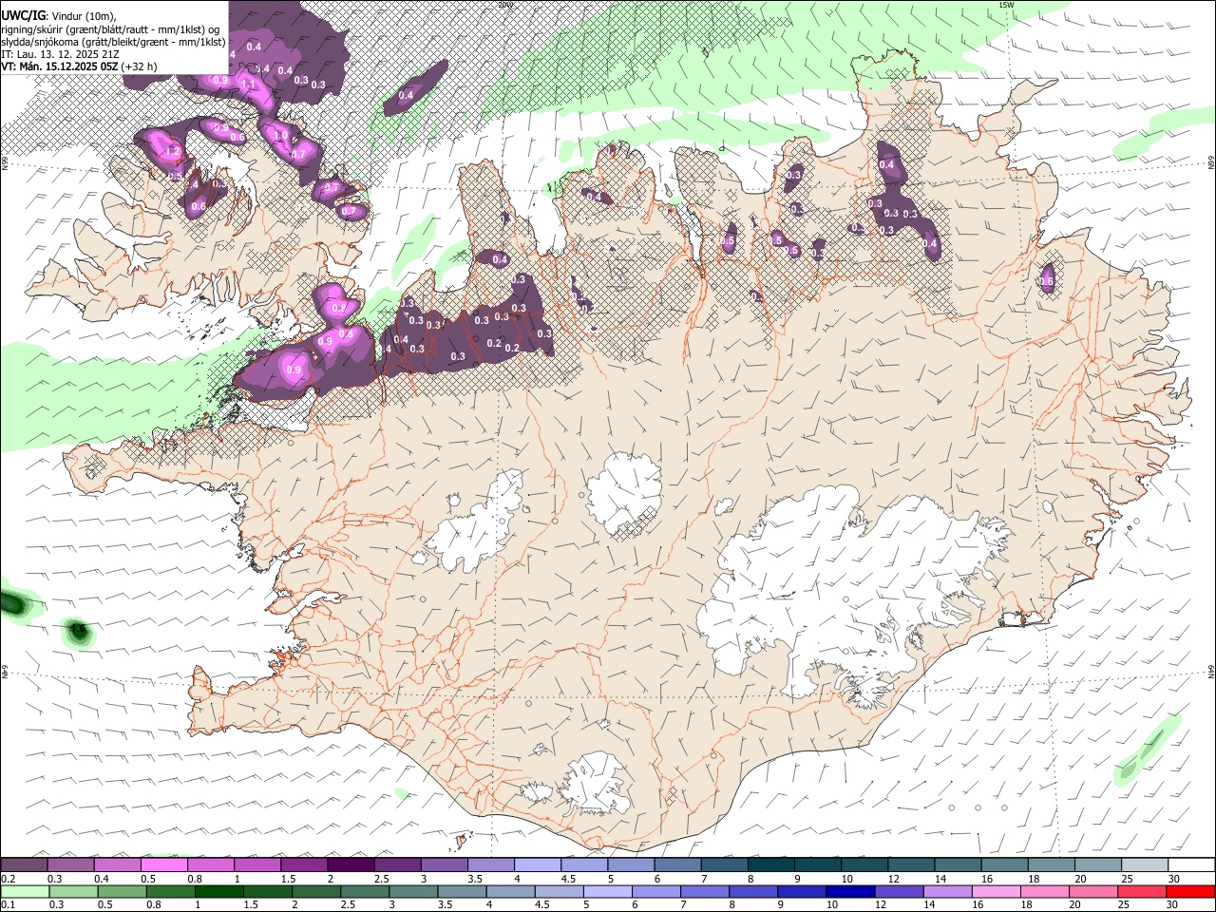
Task: Click the 'slydda/snjókoma' legend description line
Action: tap(113, 42)
